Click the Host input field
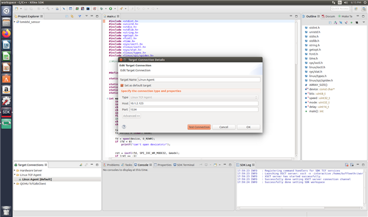 [x=194, y=103]
